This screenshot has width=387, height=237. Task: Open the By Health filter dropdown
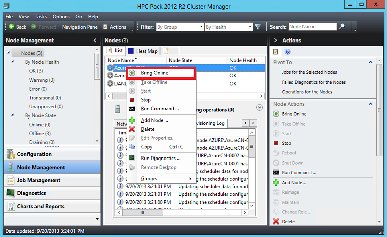coord(250,27)
